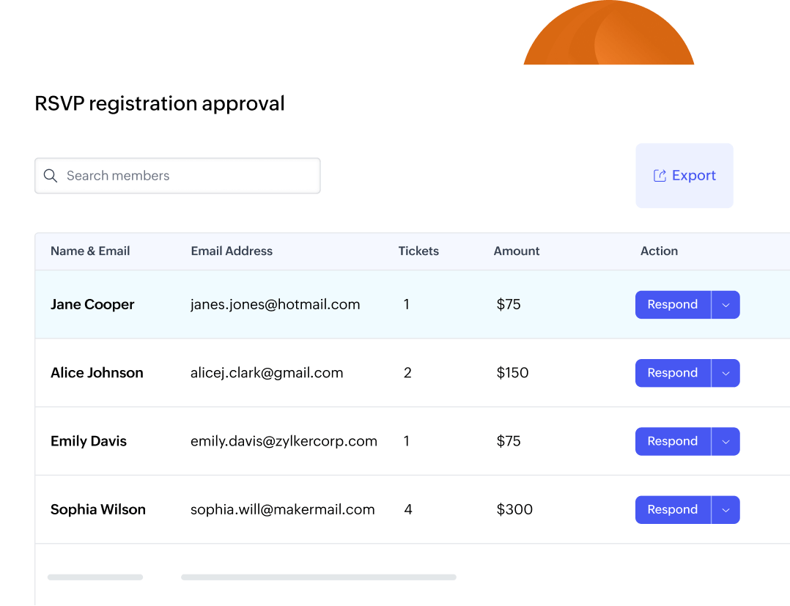790x606 pixels.
Task: Open the response options for Jane Cooper
Action: [726, 304]
